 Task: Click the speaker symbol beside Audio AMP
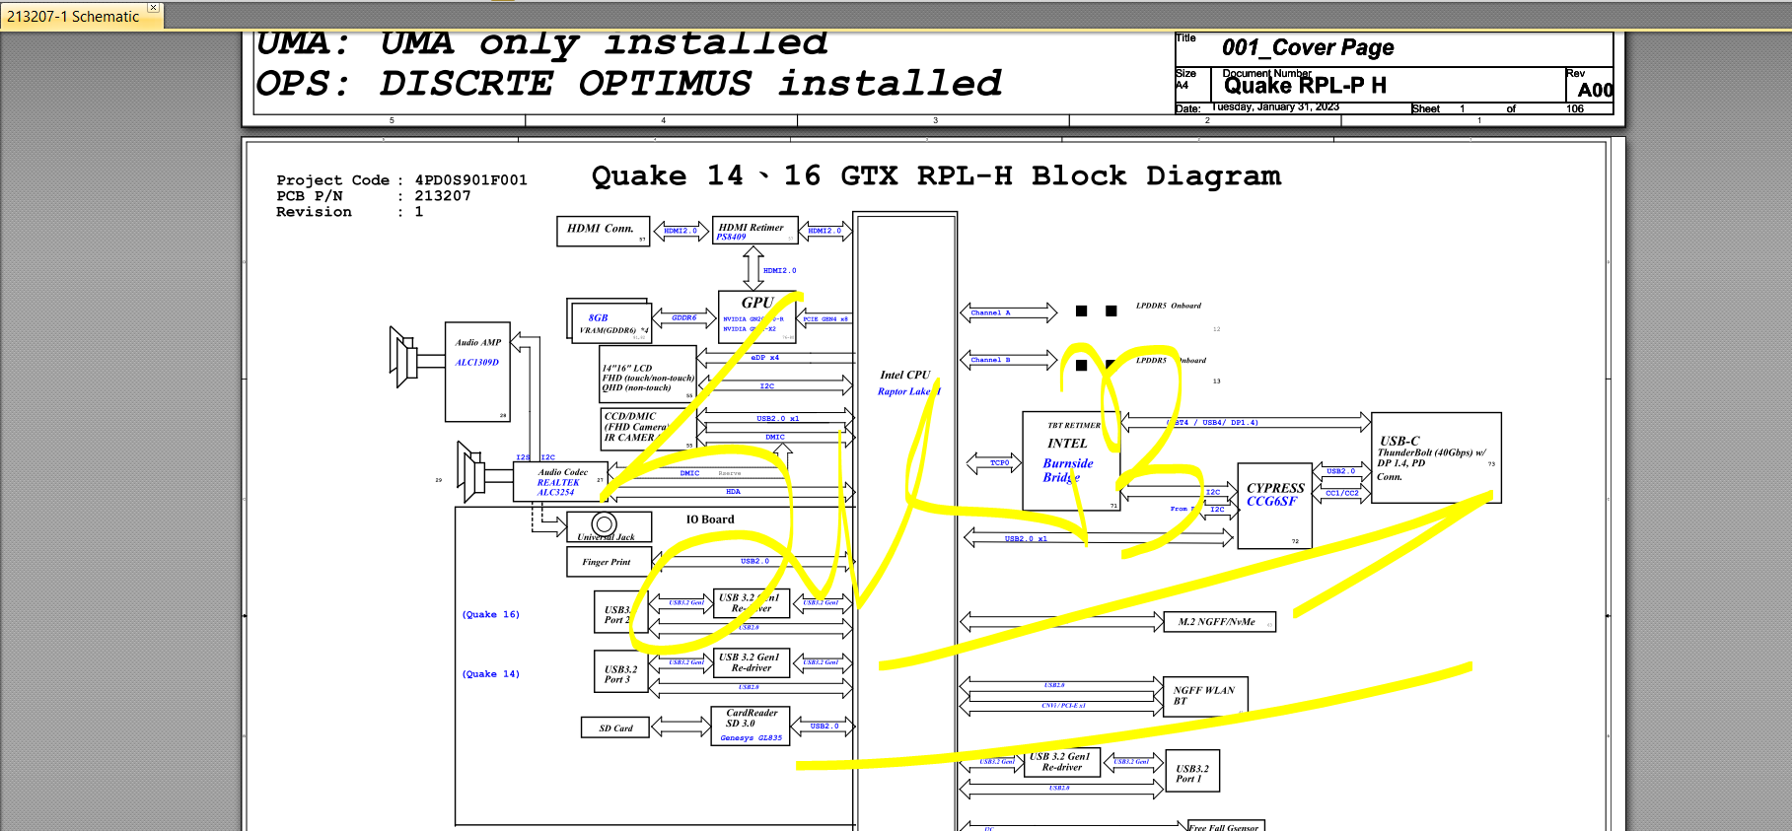coord(404,356)
